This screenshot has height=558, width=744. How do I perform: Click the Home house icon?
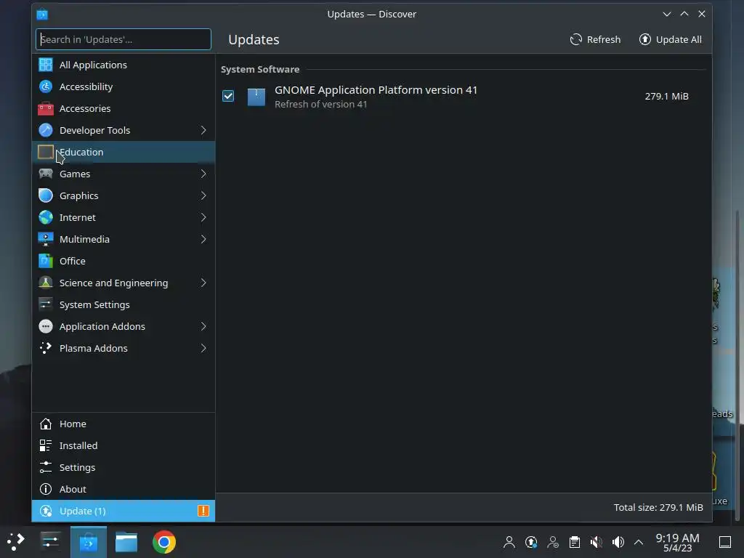pos(46,424)
